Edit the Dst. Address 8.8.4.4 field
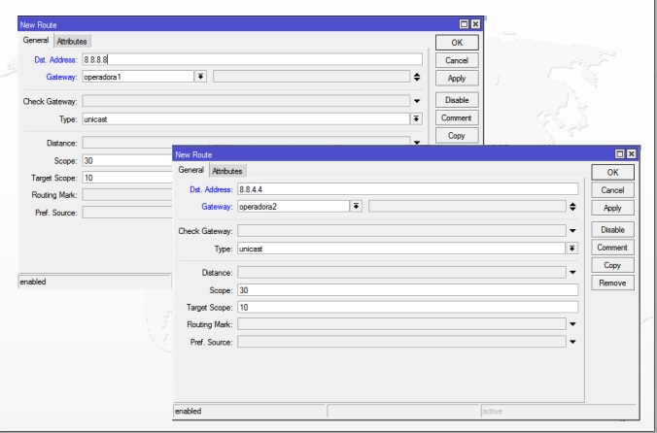Viewport: 657px width, 433px height. click(407, 189)
